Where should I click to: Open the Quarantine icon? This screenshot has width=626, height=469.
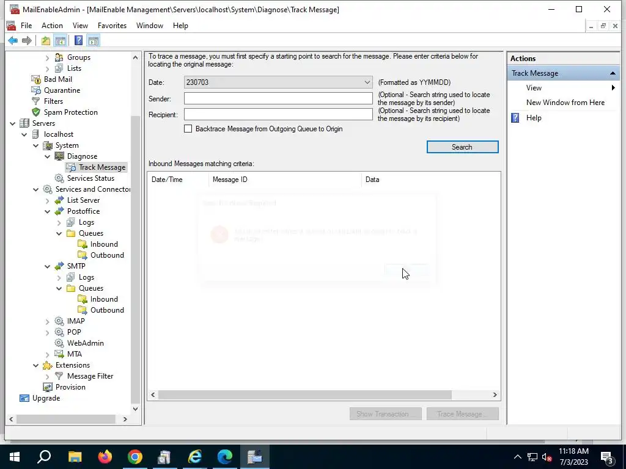tap(36, 90)
